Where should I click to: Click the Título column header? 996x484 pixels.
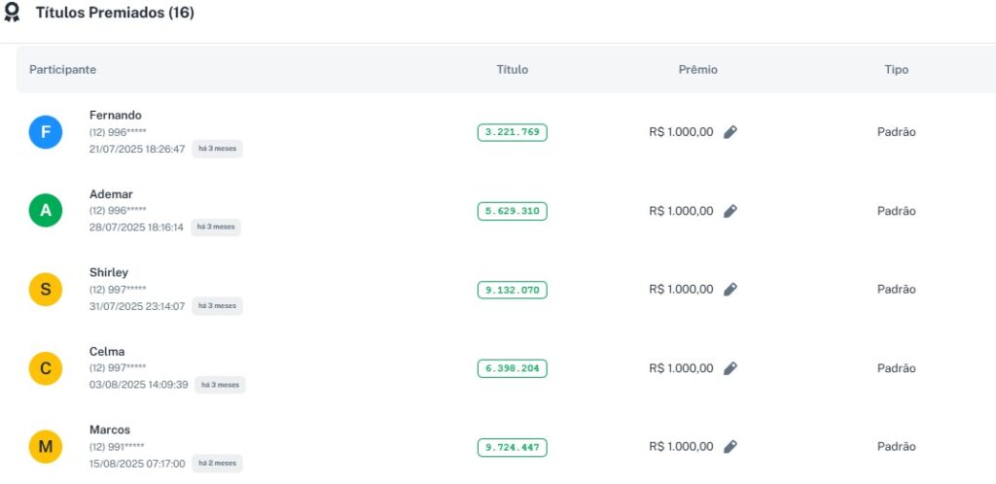click(513, 70)
